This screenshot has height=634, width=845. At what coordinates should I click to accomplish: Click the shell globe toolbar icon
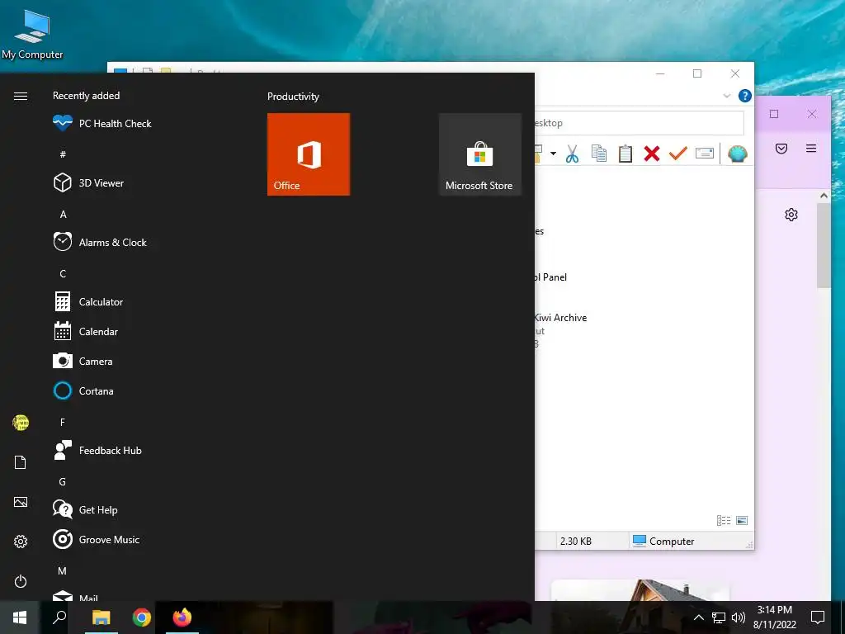coord(737,154)
